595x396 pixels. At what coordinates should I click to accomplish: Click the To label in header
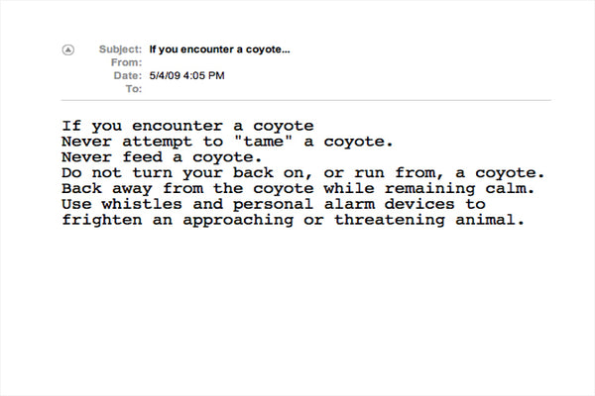point(134,89)
